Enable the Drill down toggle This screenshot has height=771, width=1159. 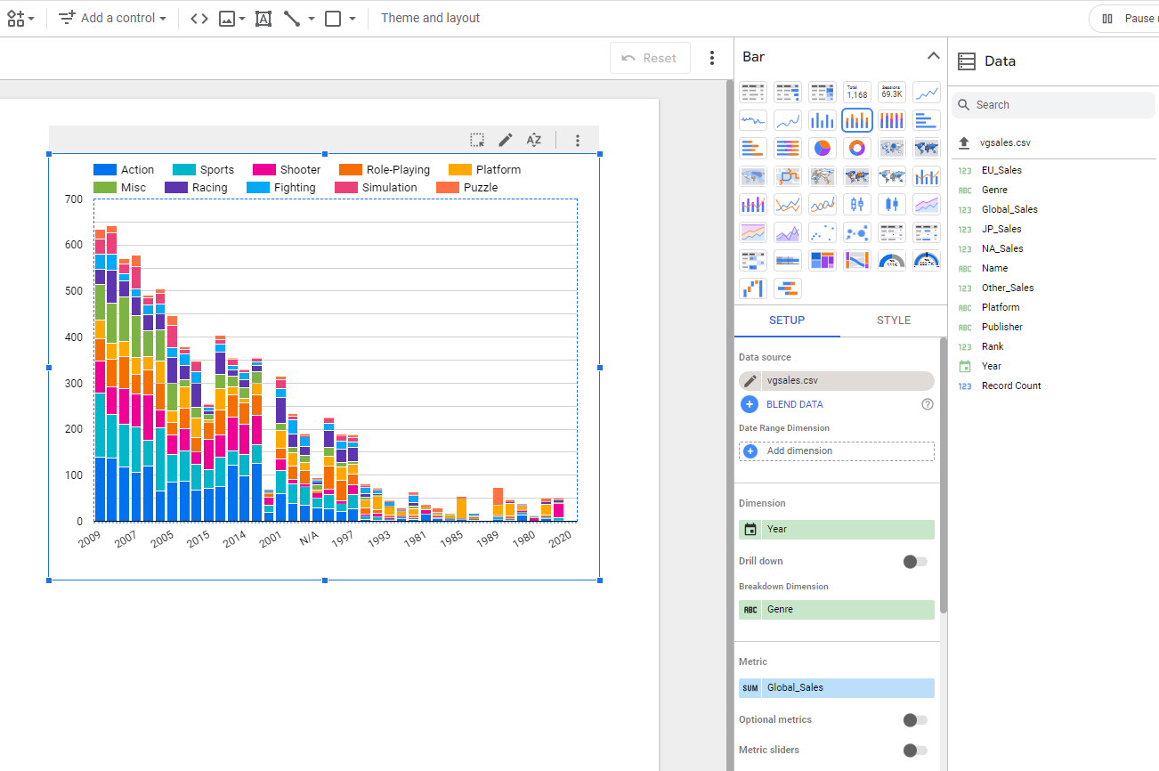[x=914, y=562]
